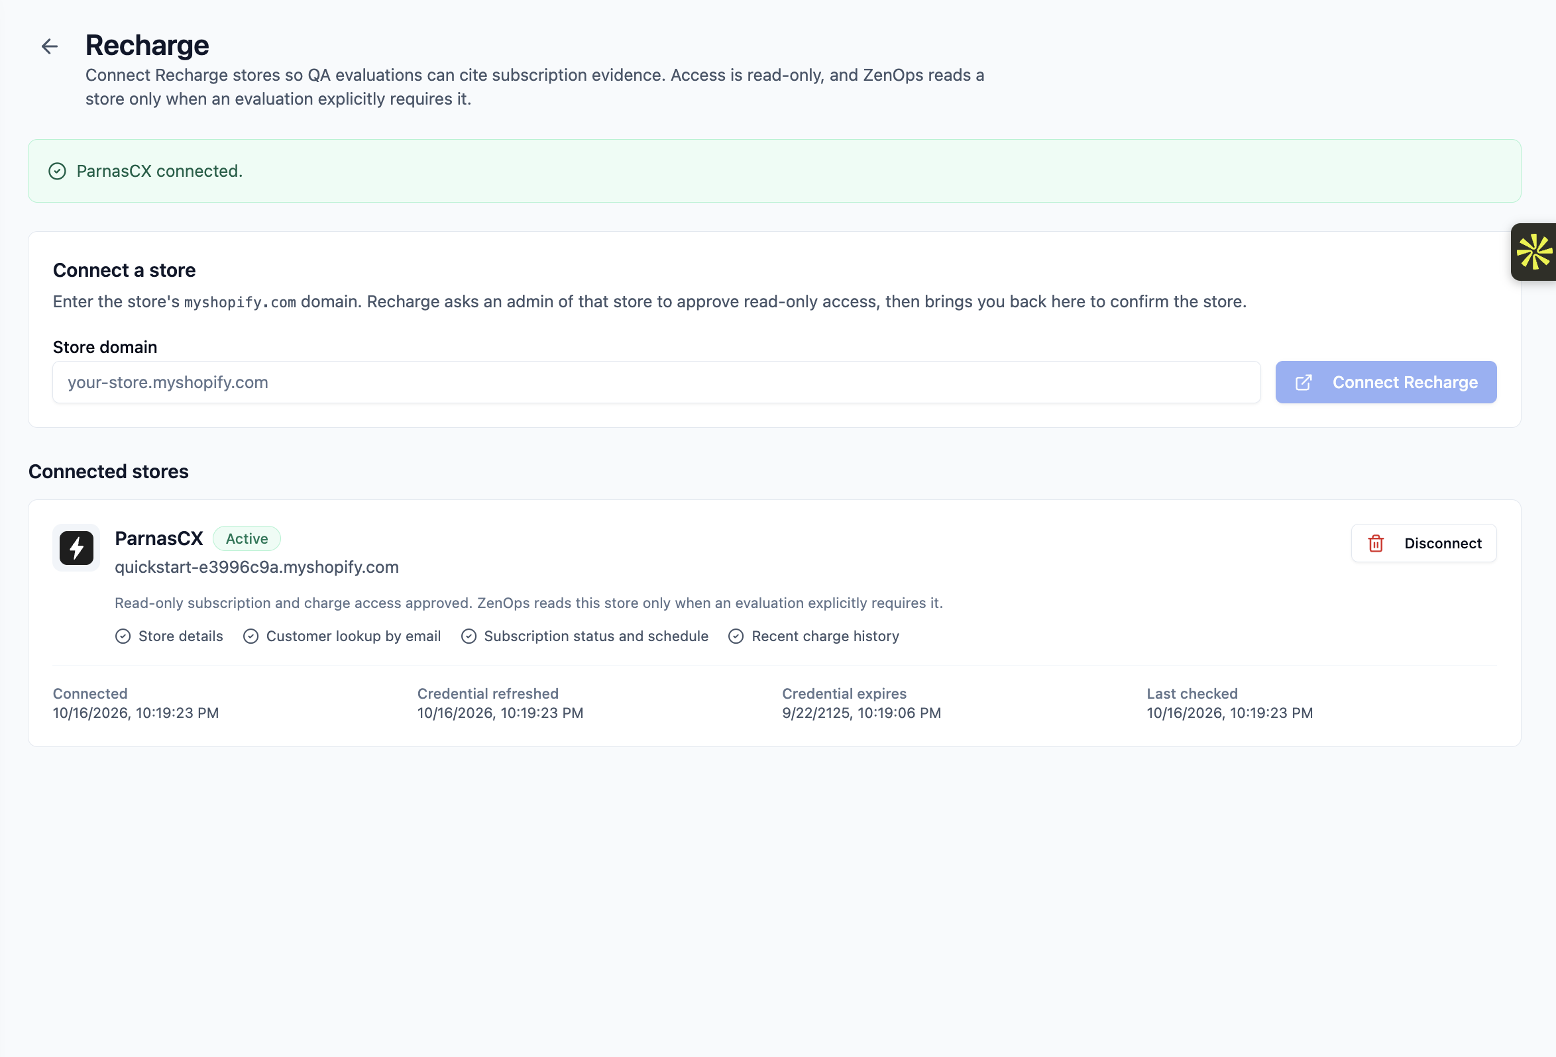This screenshot has width=1556, height=1057.
Task: Click the check icon beside Customer lookup by email
Action: coord(251,636)
